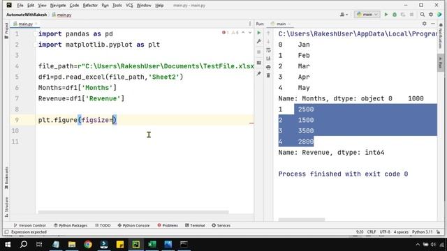The height and width of the screenshot is (251, 447).
Task: Click the print icon in Run console
Action: pyautogui.click(x=268, y=67)
